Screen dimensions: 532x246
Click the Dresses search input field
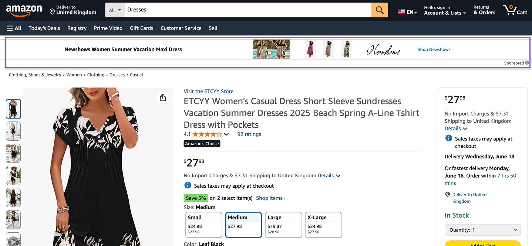pos(248,10)
